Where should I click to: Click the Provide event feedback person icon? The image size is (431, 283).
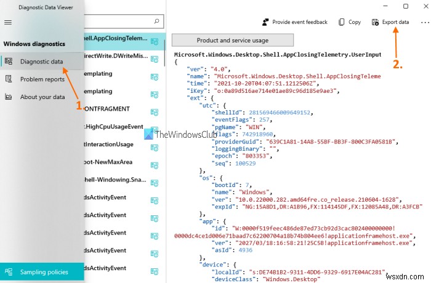point(265,22)
